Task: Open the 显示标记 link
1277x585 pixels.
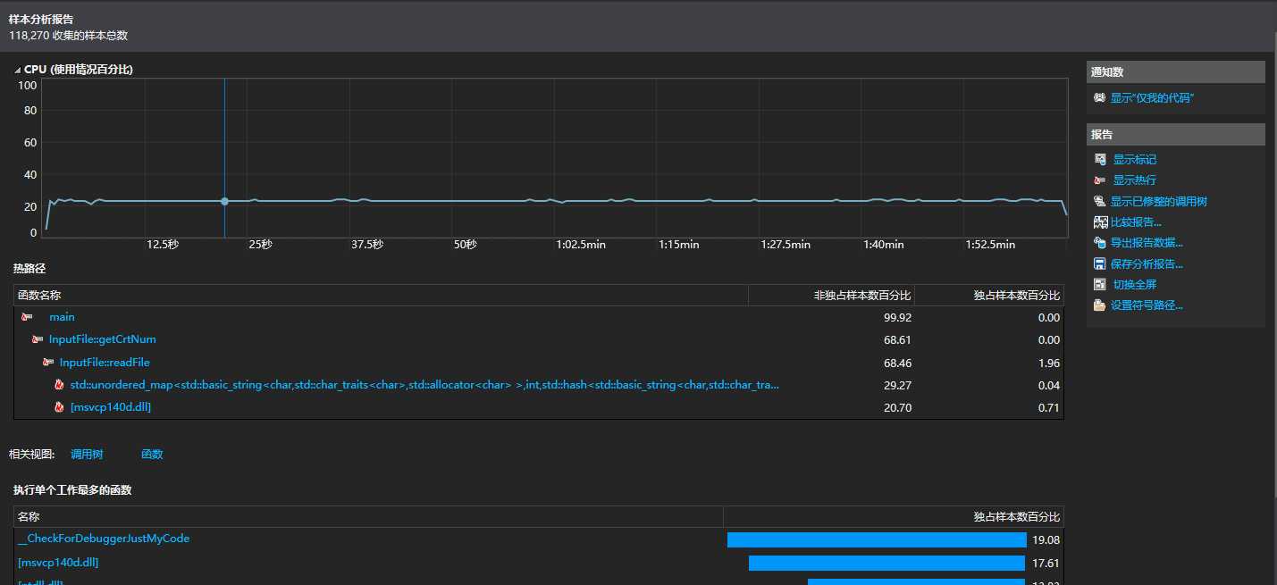Action: [1134, 159]
